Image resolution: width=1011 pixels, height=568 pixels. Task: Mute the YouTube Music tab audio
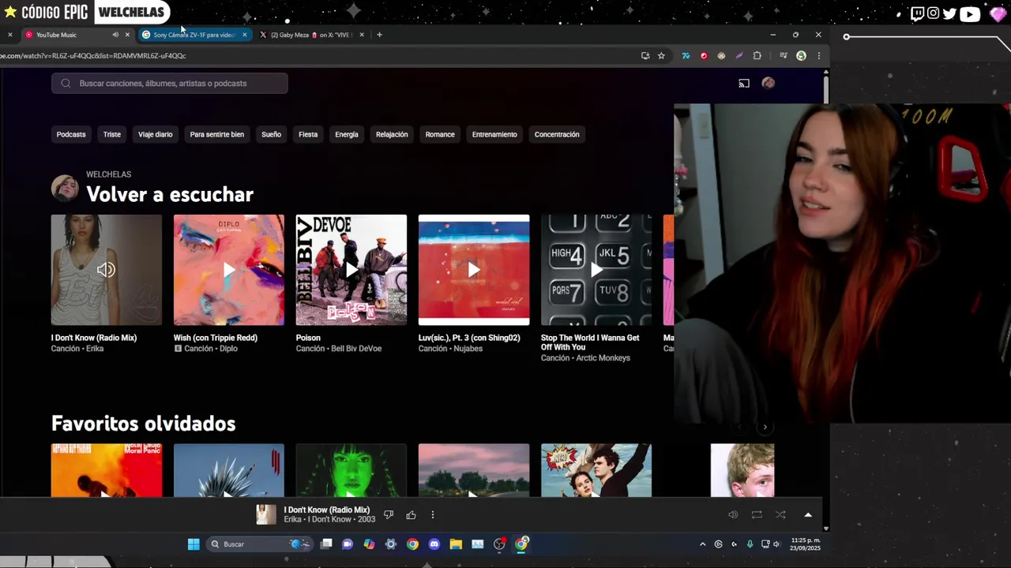coord(115,35)
